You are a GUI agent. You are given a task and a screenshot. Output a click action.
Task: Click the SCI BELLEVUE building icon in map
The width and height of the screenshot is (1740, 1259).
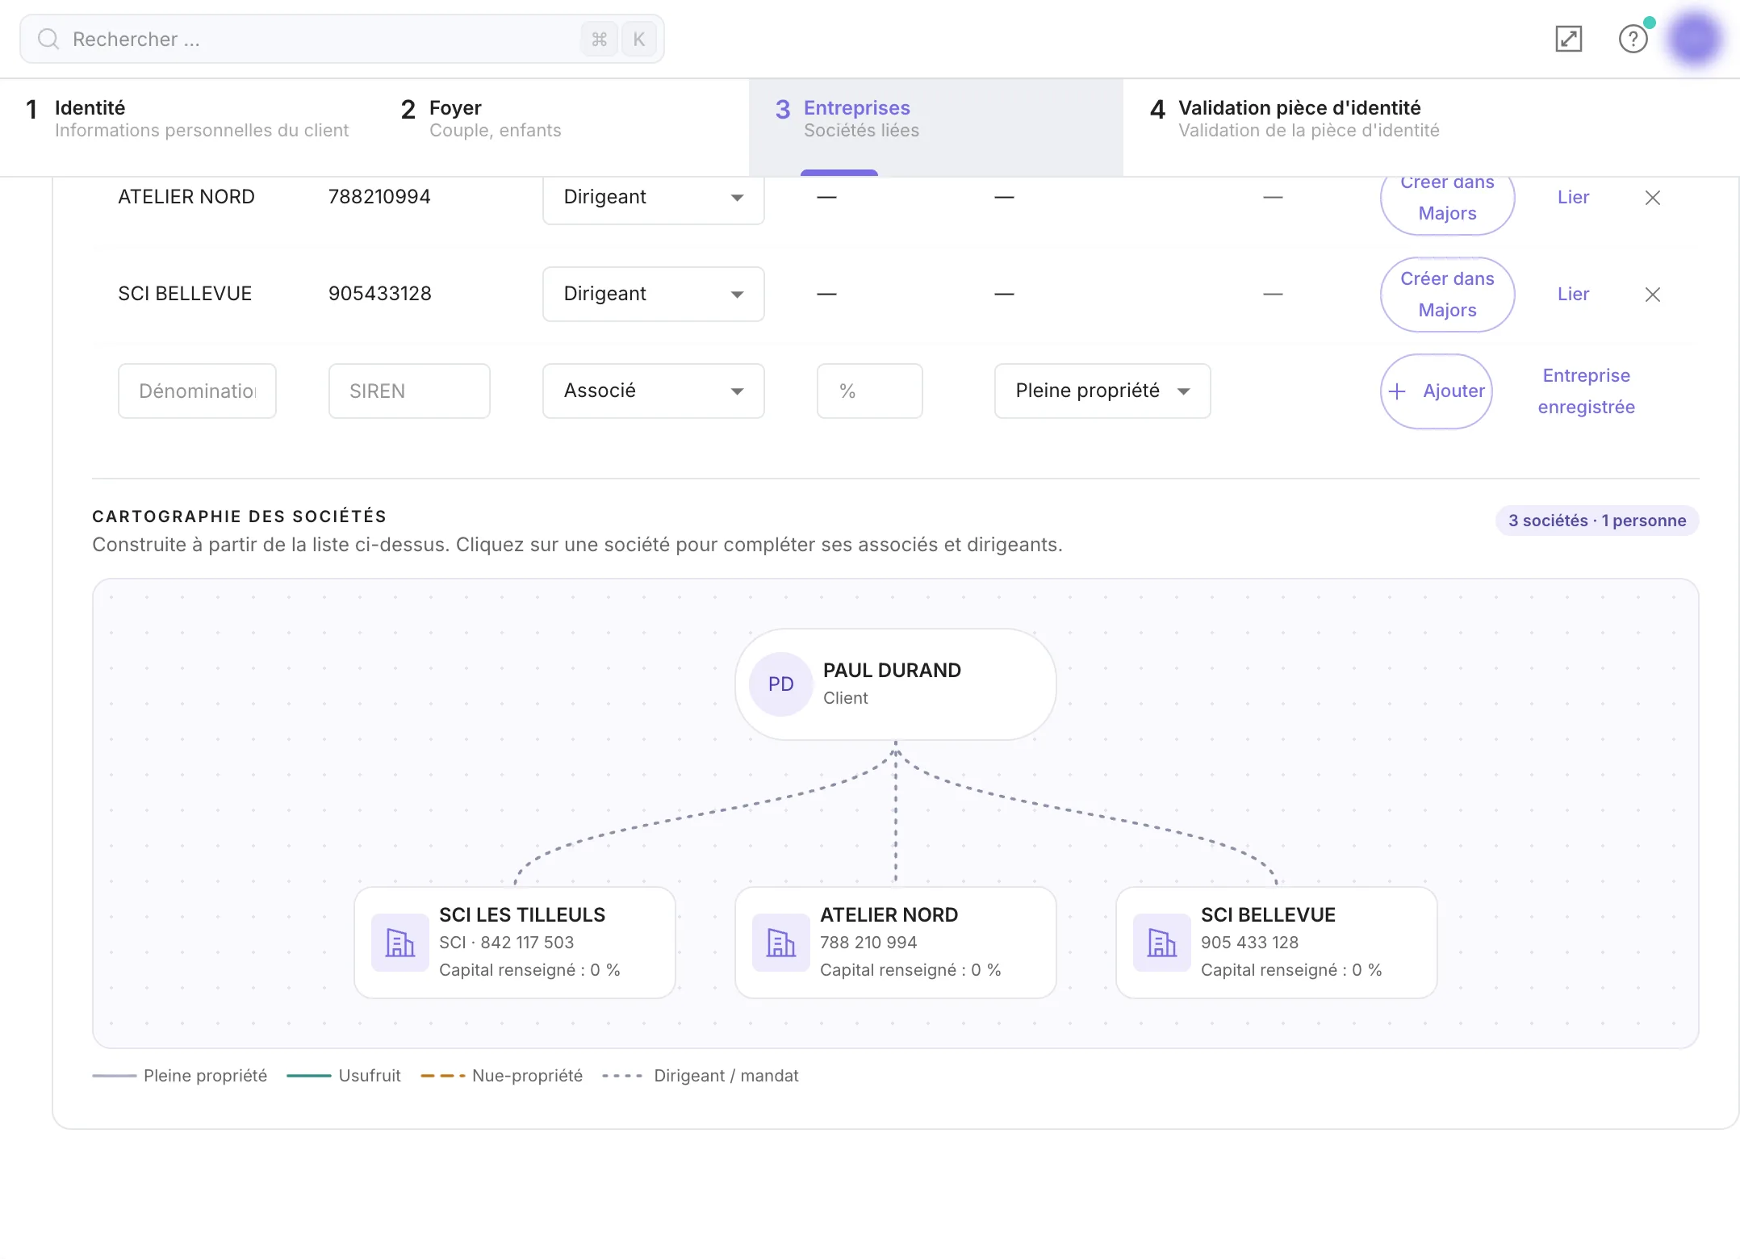point(1161,942)
